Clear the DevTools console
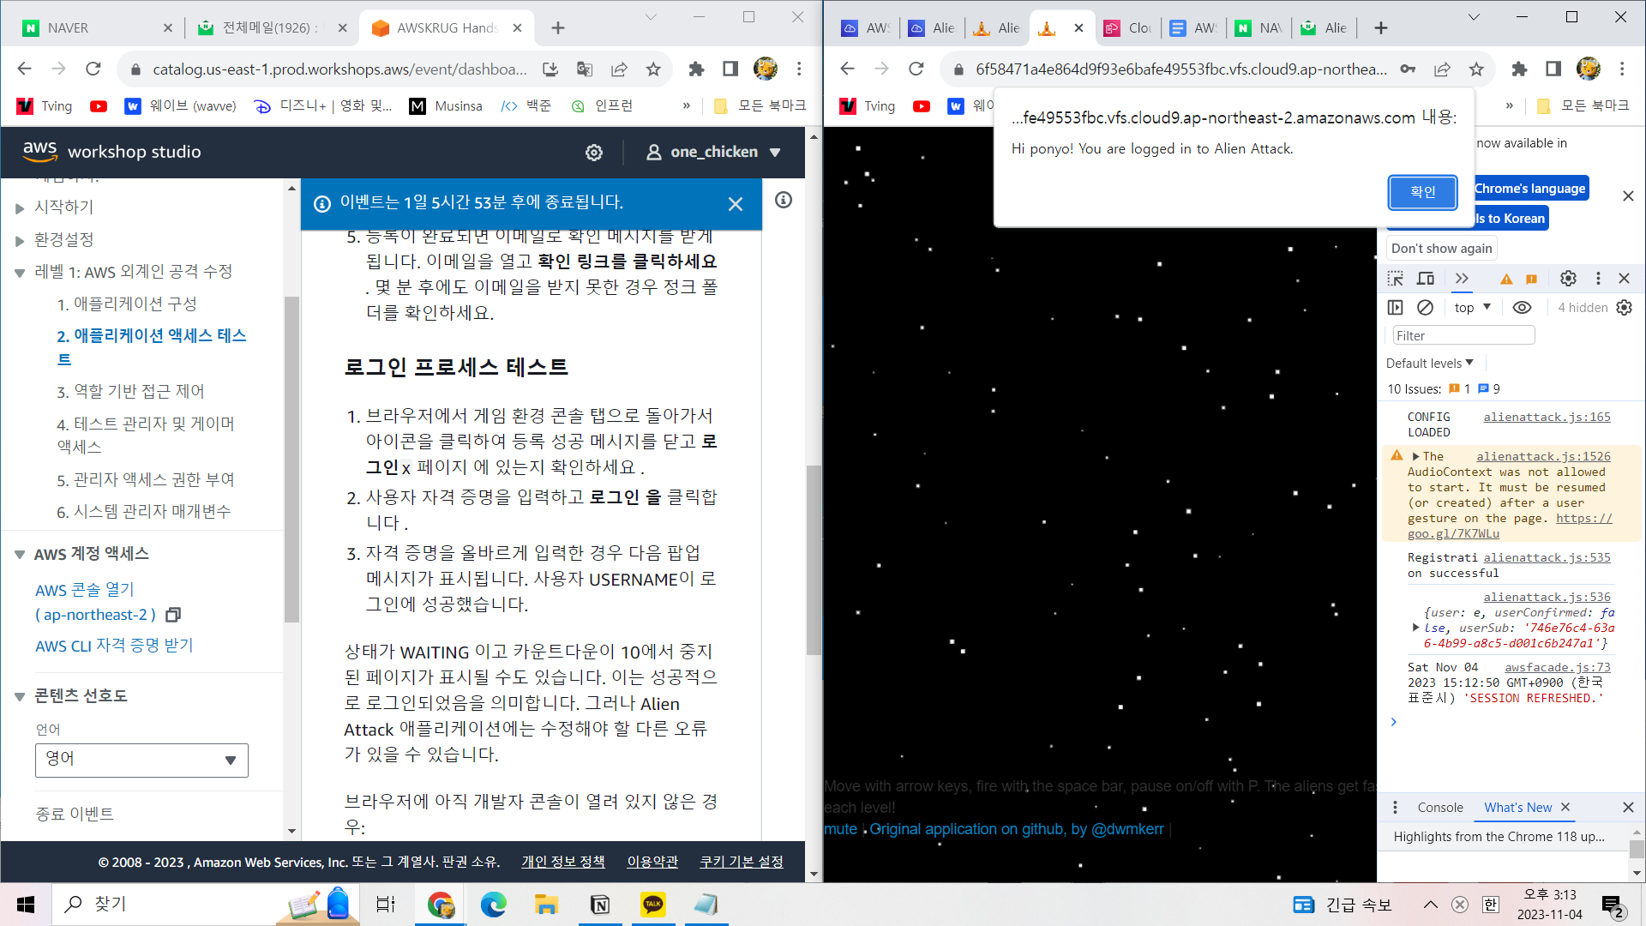 tap(1425, 308)
